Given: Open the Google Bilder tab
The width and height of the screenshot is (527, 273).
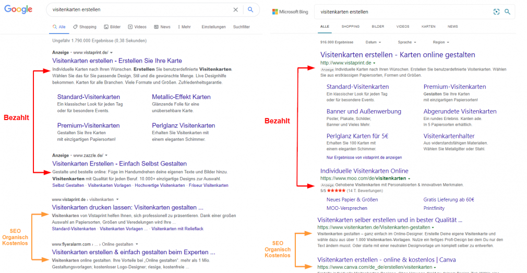Looking at the screenshot, I should click(112, 27).
